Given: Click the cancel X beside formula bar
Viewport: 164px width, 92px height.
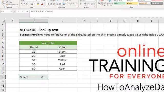Looking at the screenshot, I should tap(18, 11).
